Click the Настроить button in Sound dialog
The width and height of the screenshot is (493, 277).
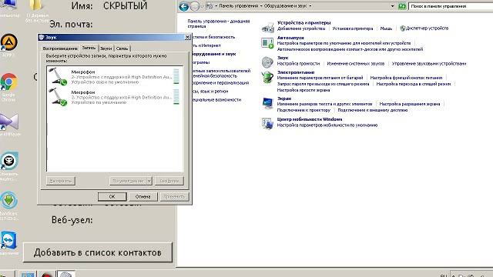[60, 181]
